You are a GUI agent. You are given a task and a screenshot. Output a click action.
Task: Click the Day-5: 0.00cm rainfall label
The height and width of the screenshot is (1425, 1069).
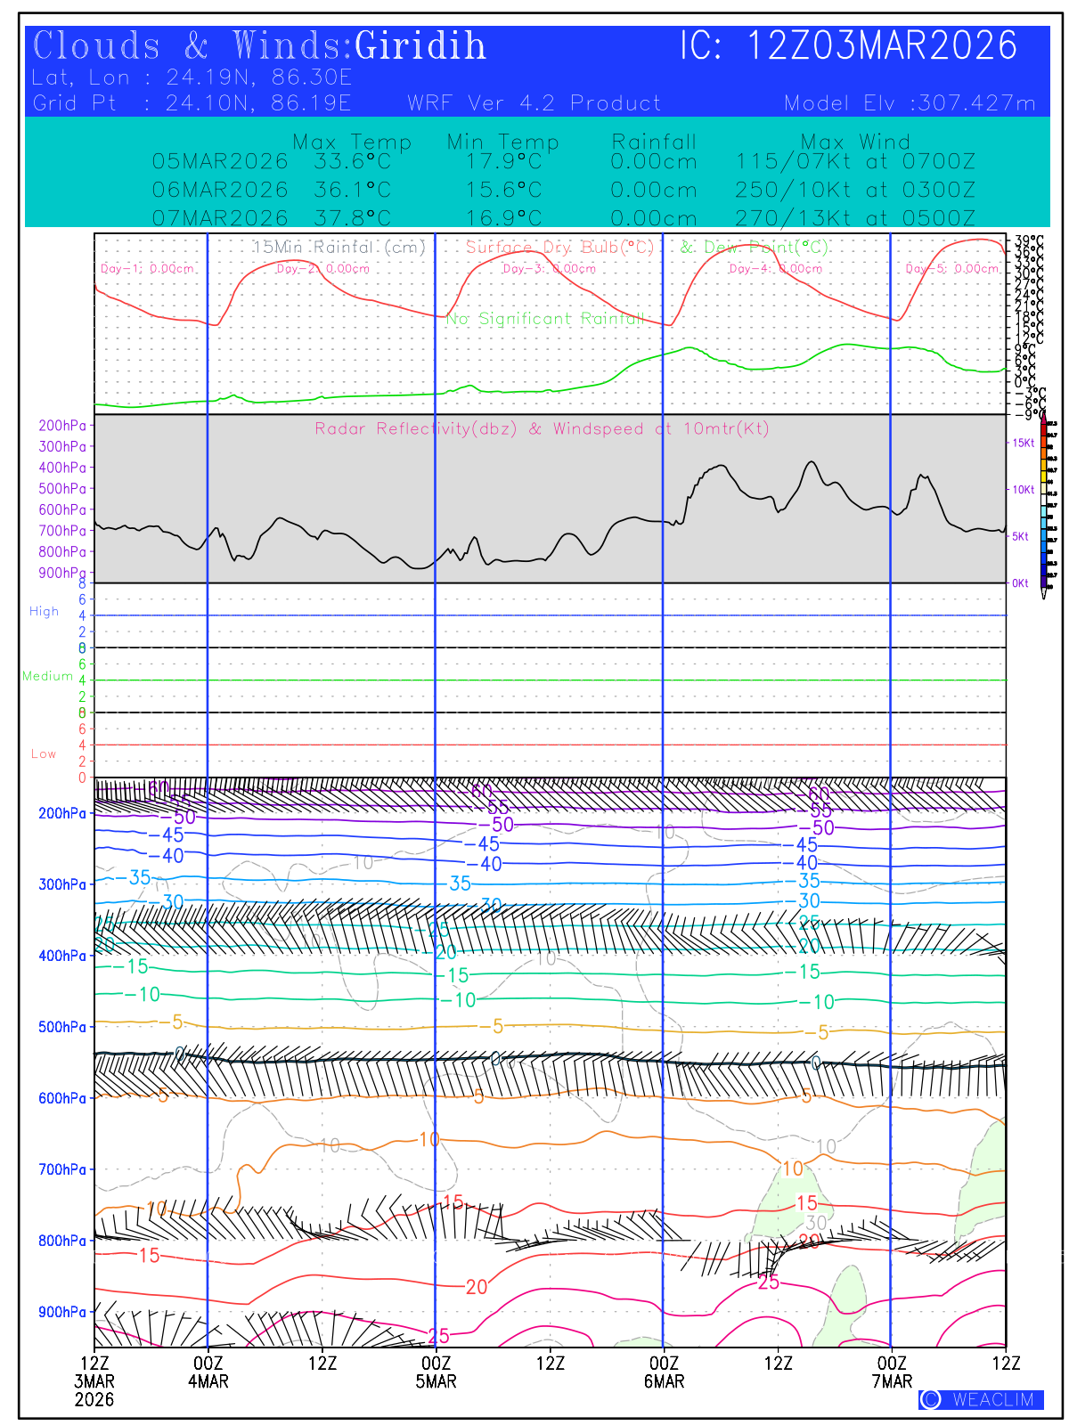951,269
